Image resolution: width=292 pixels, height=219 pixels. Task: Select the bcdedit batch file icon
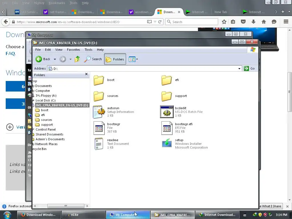click(167, 112)
